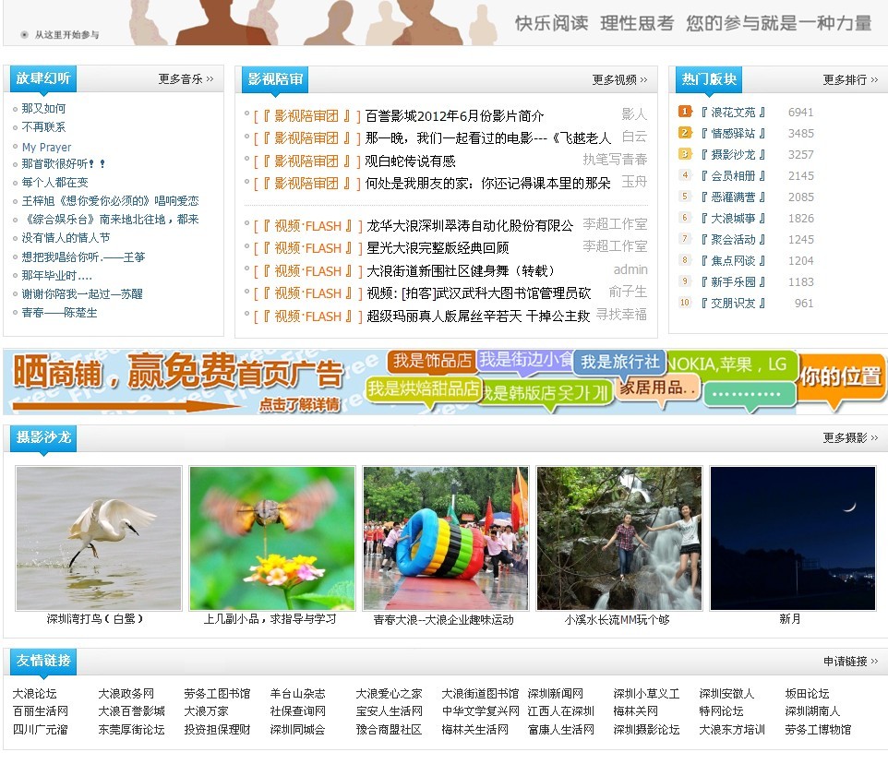Open post 星光大浪完整版经典回顾
Image resolution: width=888 pixels, height=764 pixels.
(x=438, y=248)
